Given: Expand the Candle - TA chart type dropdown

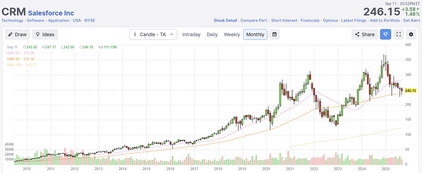Looking at the screenshot, I should tap(153, 34).
